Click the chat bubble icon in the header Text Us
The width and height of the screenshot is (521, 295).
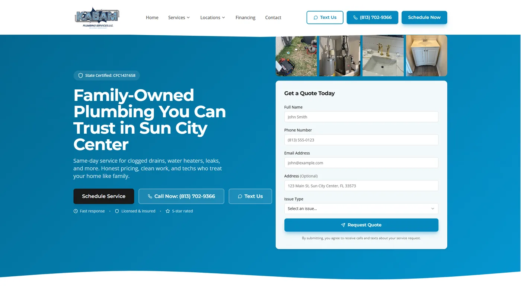(x=316, y=18)
